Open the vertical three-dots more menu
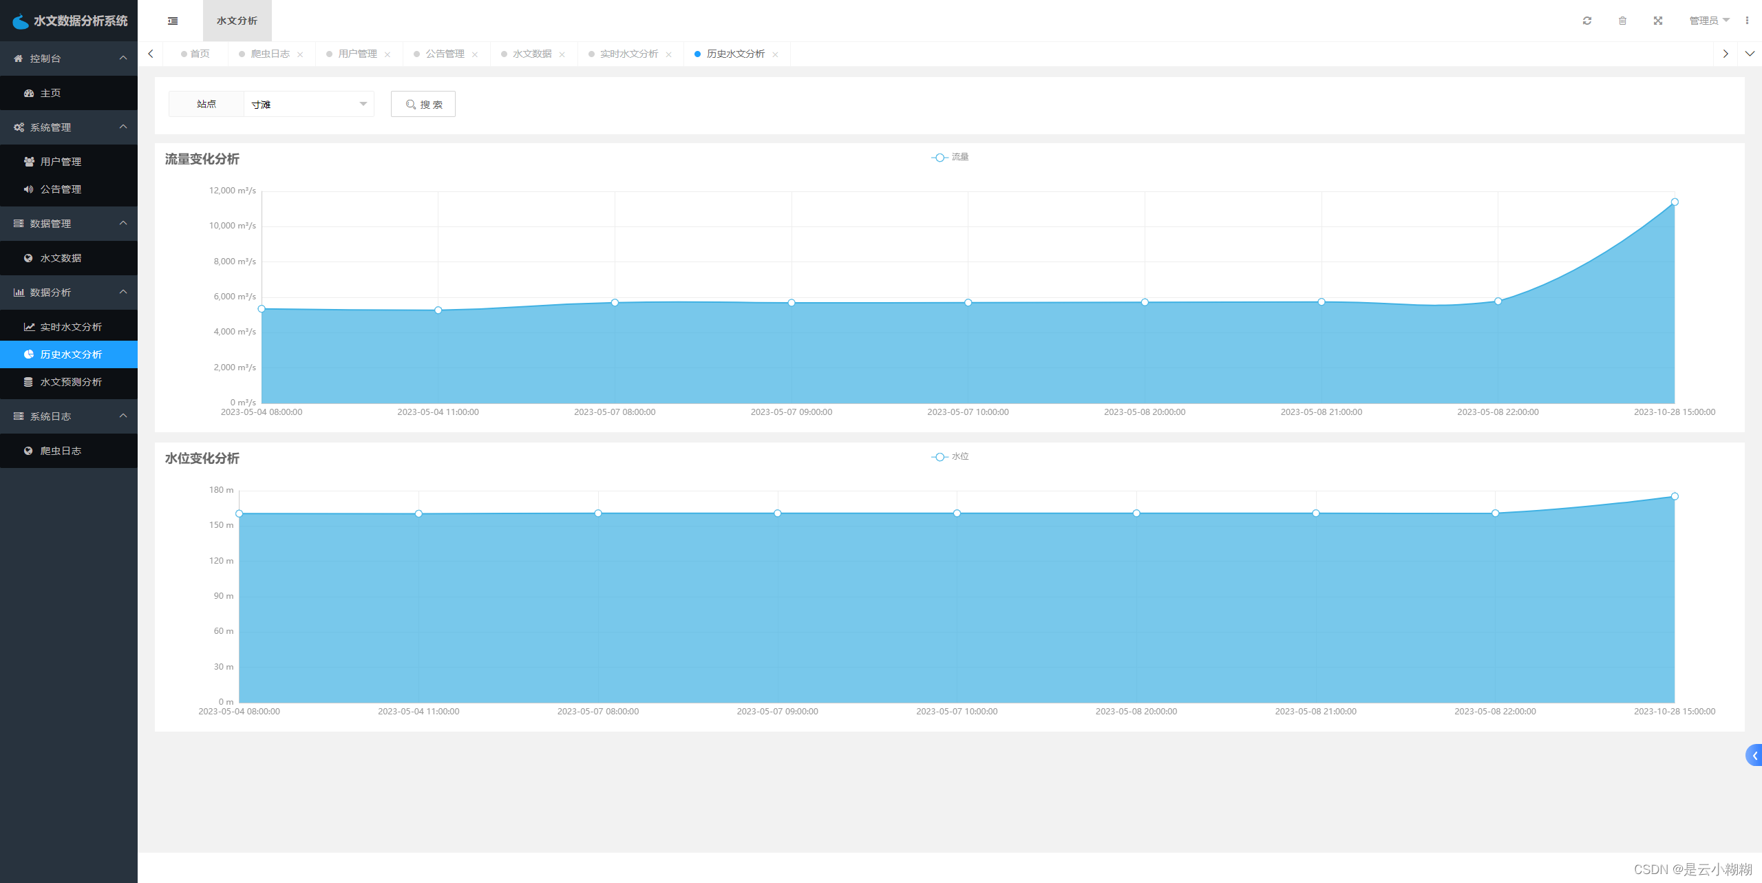This screenshot has width=1762, height=883. click(x=1747, y=21)
